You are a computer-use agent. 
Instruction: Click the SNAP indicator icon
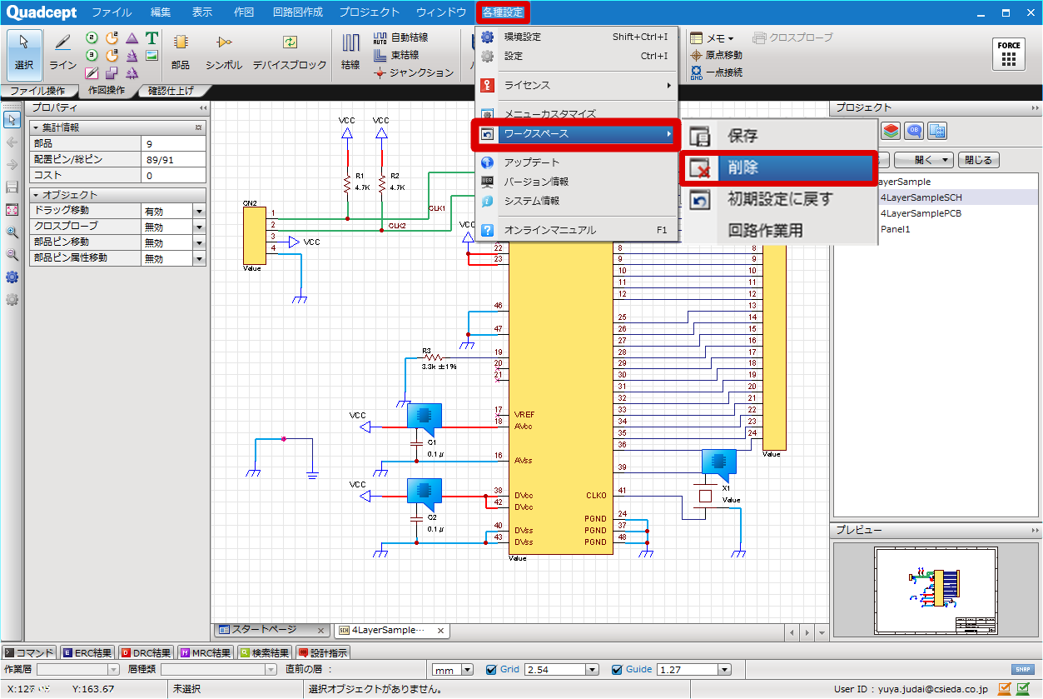(x=1022, y=670)
